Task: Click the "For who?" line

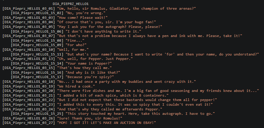Action: pyautogui.click(x=76, y=45)
